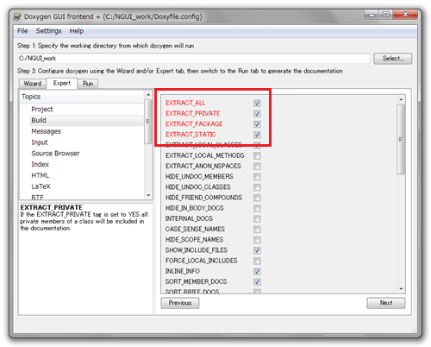Maximize the Doxygen GUI window
This screenshot has height=347, width=431.
[x=386, y=15]
